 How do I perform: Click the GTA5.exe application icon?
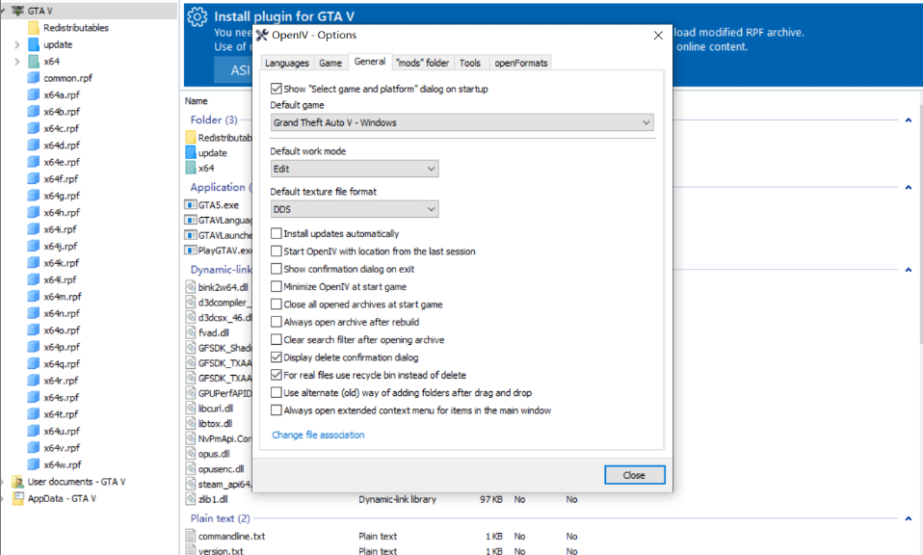(x=190, y=205)
